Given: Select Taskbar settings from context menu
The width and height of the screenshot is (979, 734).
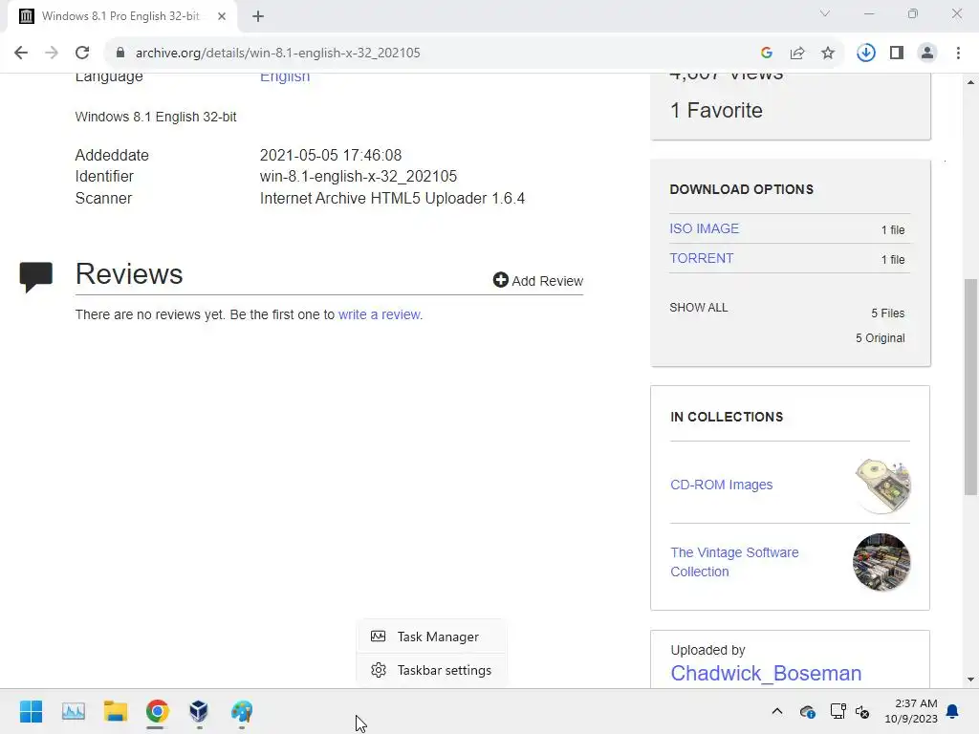Looking at the screenshot, I should 431,670.
